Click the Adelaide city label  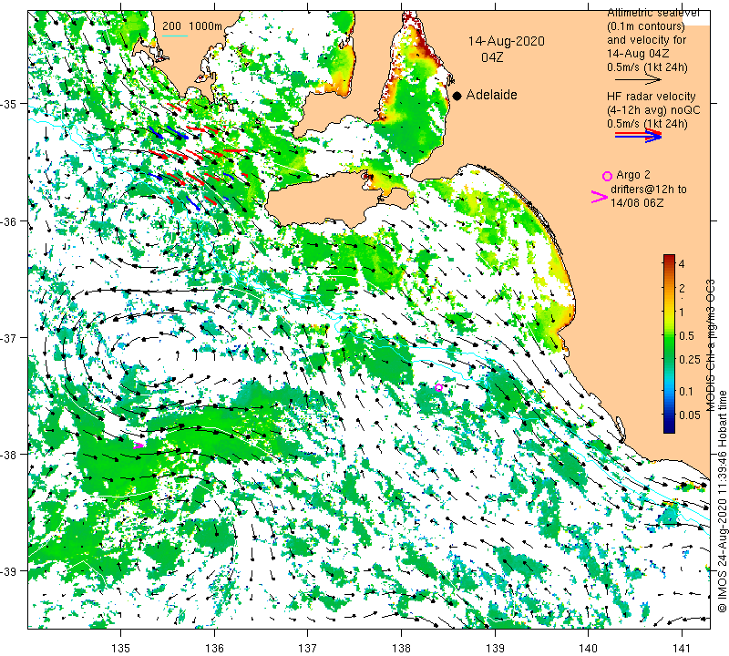[x=491, y=95]
